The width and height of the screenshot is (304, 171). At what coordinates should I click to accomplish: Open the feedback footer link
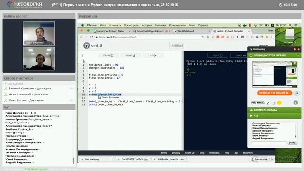click(x=214, y=153)
